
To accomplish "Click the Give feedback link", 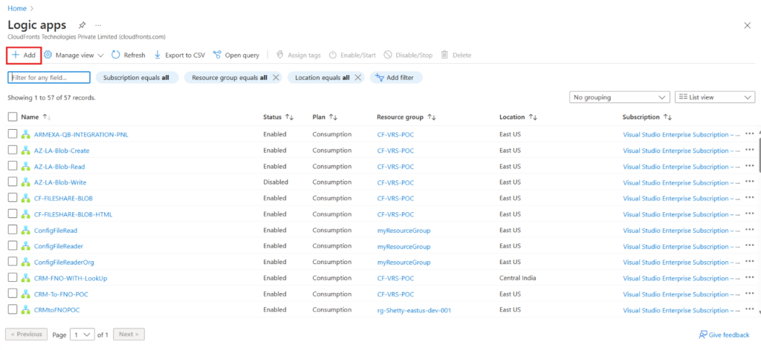I will tap(724, 334).
